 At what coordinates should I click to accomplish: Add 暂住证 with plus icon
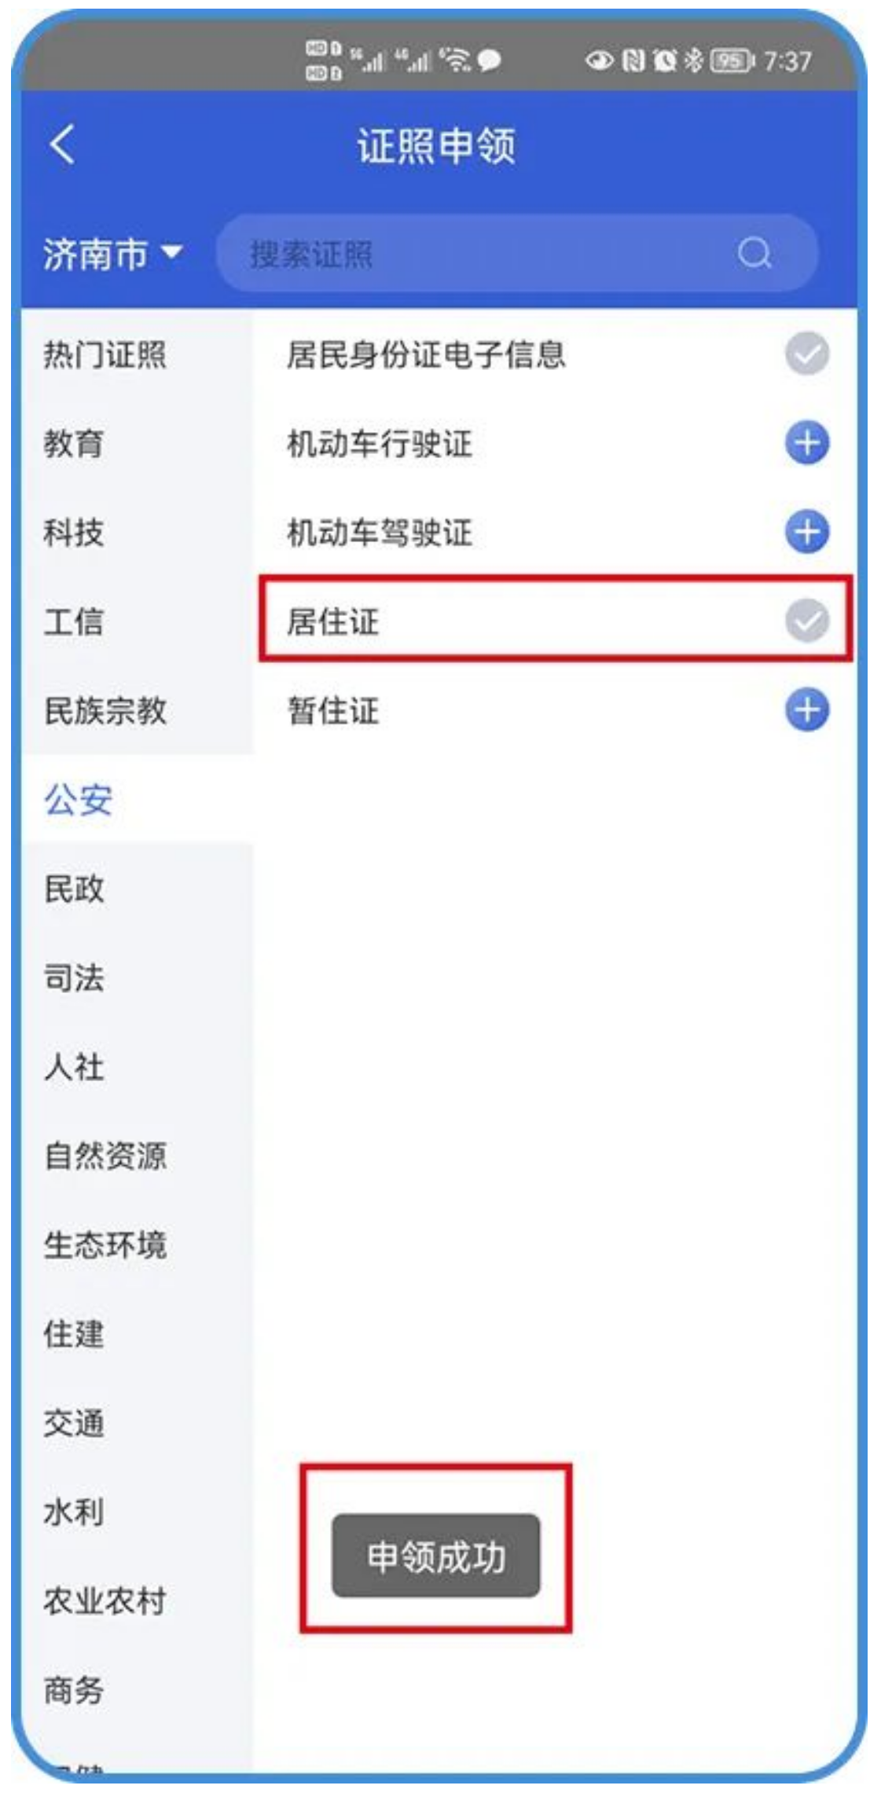pyautogui.click(x=806, y=710)
